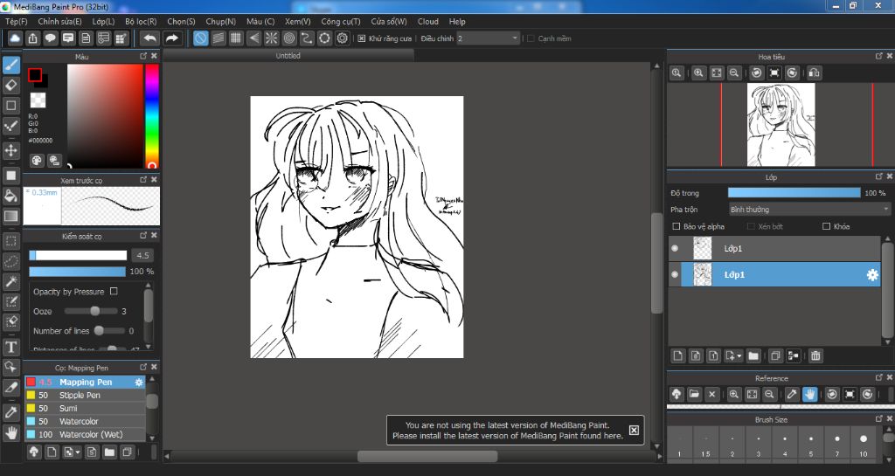Select the Gradient tool
The width and height of the screenshot is (895, 476).
[x=10, y=216]
